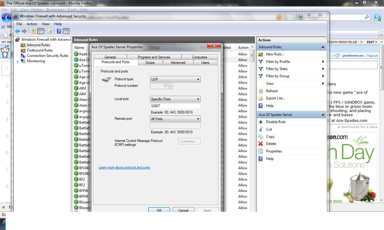Image resolution: width=384 pixels, height=230 pixels.
Task: Click OK in the properties dialog
Action: [159, 210]
